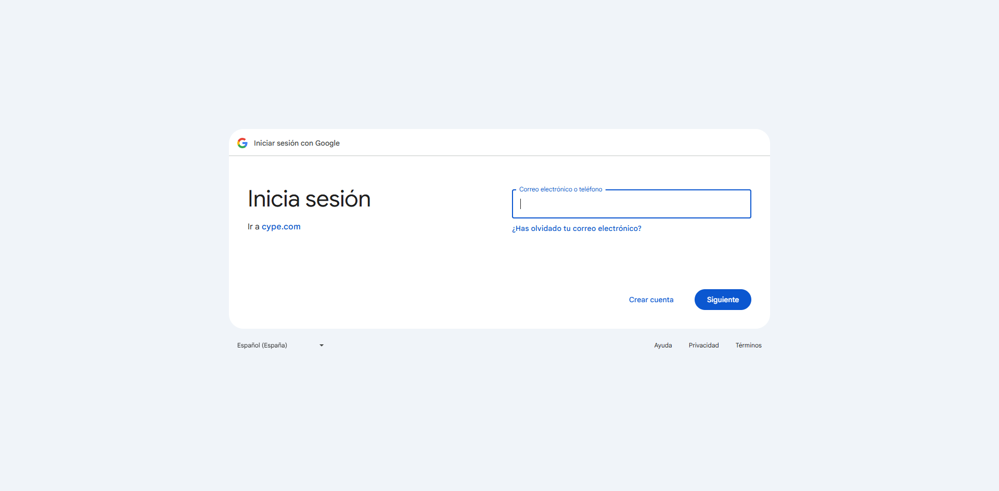
Task: Focus the email or phone input field
Action: click(631, 204)
